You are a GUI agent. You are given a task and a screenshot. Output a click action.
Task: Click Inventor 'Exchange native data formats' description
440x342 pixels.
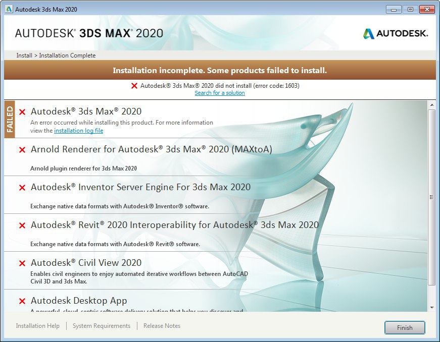(x=120, y=206)
